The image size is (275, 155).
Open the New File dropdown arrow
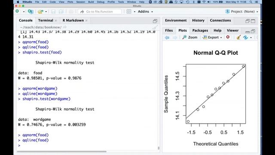click(24, 12)
